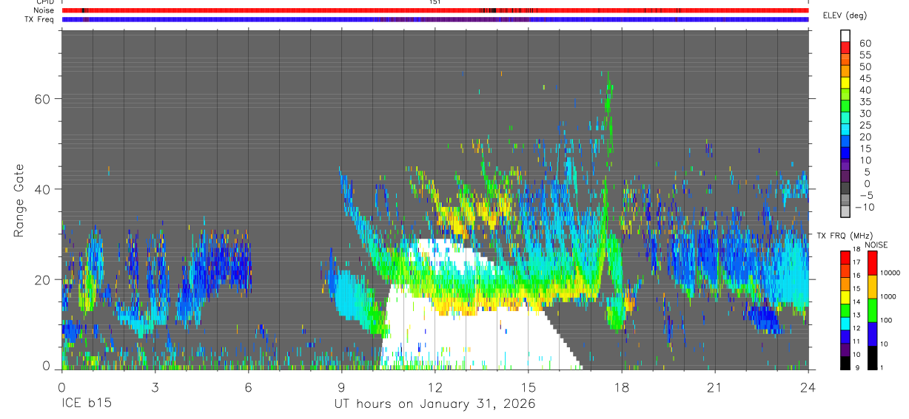Image resolution: width=909 pixels, height=419 pixels.
Task: Select the yellow TX FRQ swatch between 14 and 15
Action: 845,297
